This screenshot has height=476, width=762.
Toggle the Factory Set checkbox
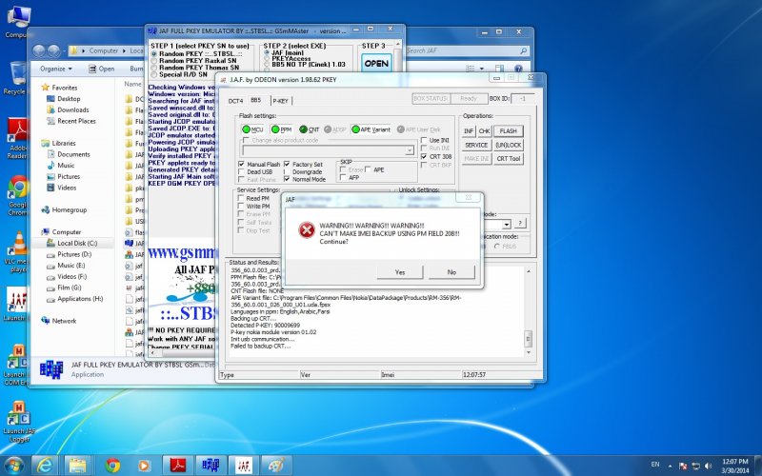[x=287, y=164]
